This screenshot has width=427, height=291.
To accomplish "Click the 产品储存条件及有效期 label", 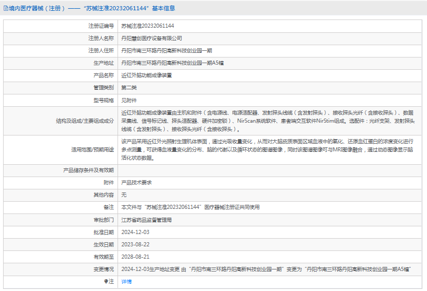I will click(88, 170).
